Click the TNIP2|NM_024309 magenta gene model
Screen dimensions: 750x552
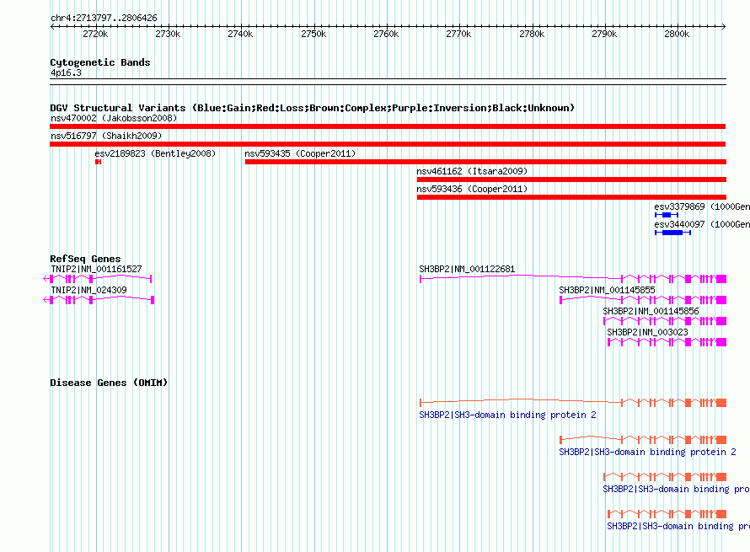99,300
